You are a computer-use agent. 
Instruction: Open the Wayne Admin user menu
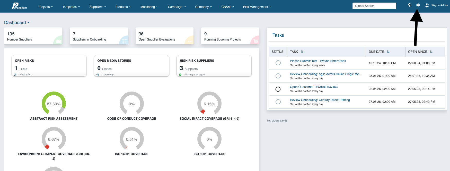click(x=440, y=5)
